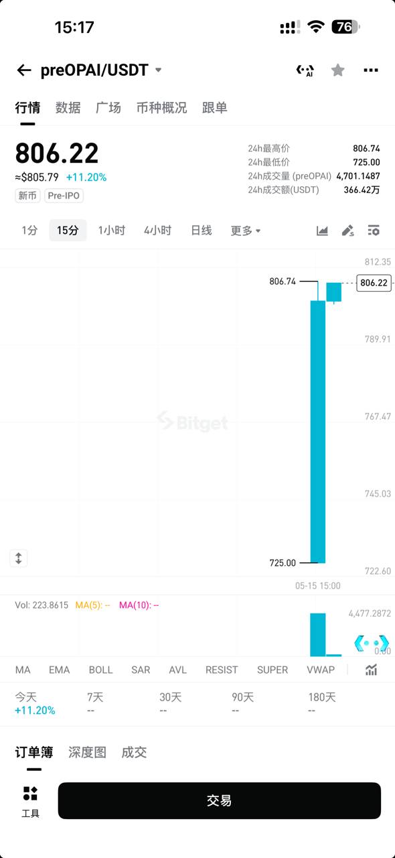
Task: Click the 806.22 price marker on axis
Action: (374, 283)
